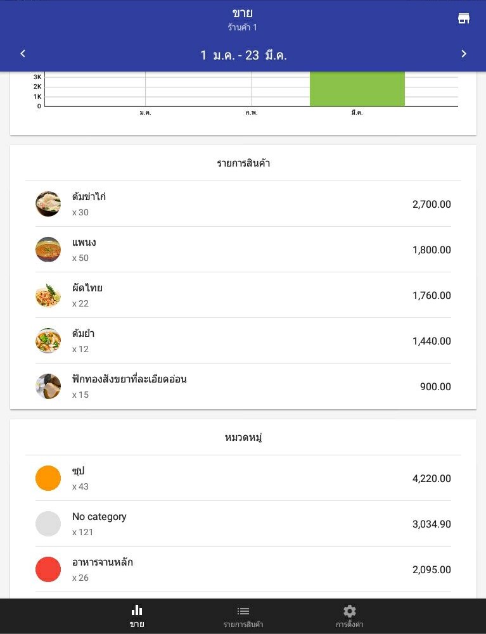This screenshot has width=486, height=634.
Task: Open the No category row label
Action: point(99,517)
